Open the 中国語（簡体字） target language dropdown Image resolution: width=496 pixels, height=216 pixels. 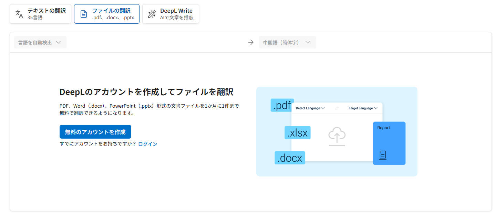pyautogui.click(x=287, y=42)
